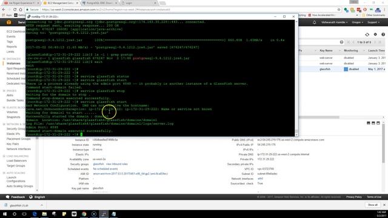Open glassfish download item options chevron
The width and height of the screenshot is (388, 218).
click(42, 205)
